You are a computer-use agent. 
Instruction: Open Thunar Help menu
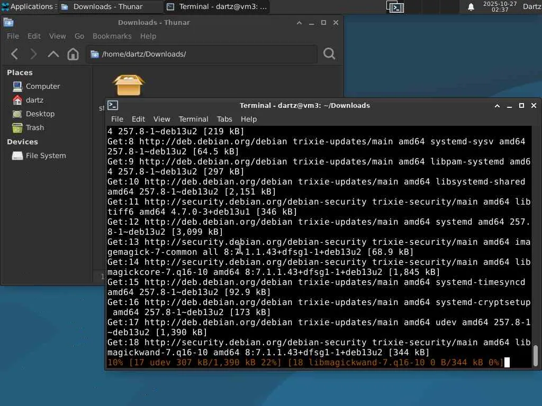click(148, 36)
